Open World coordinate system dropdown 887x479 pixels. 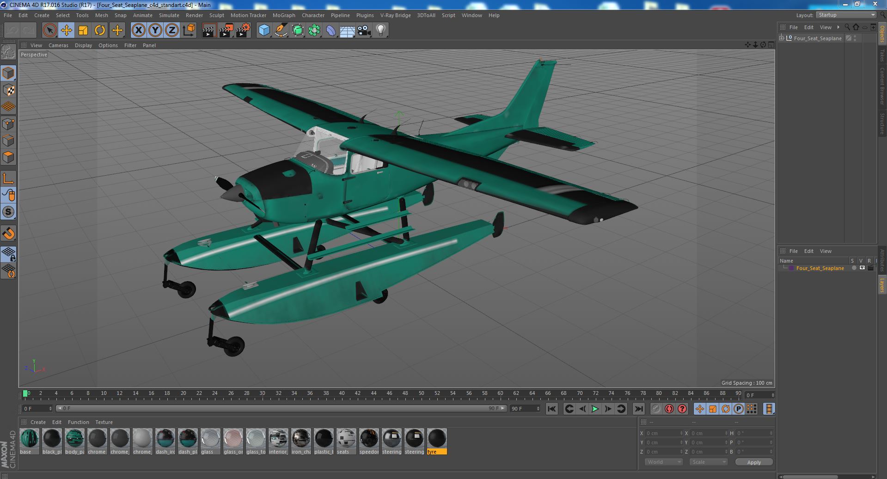coord(663,462)
